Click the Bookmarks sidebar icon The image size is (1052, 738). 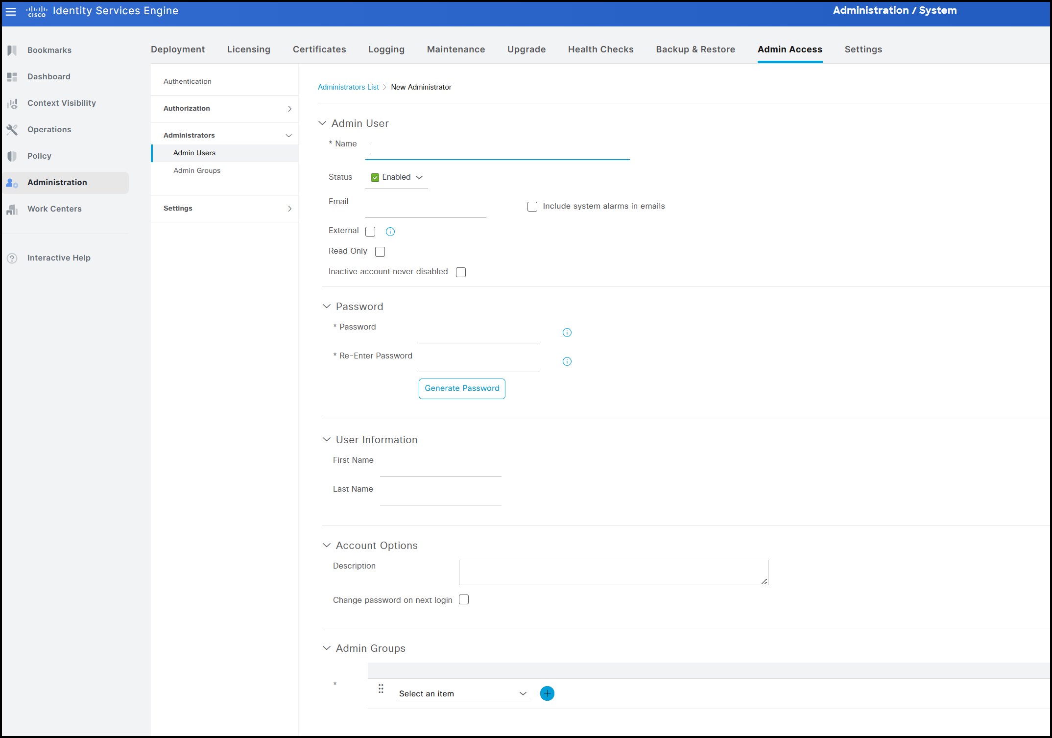[x=12, y=50]
